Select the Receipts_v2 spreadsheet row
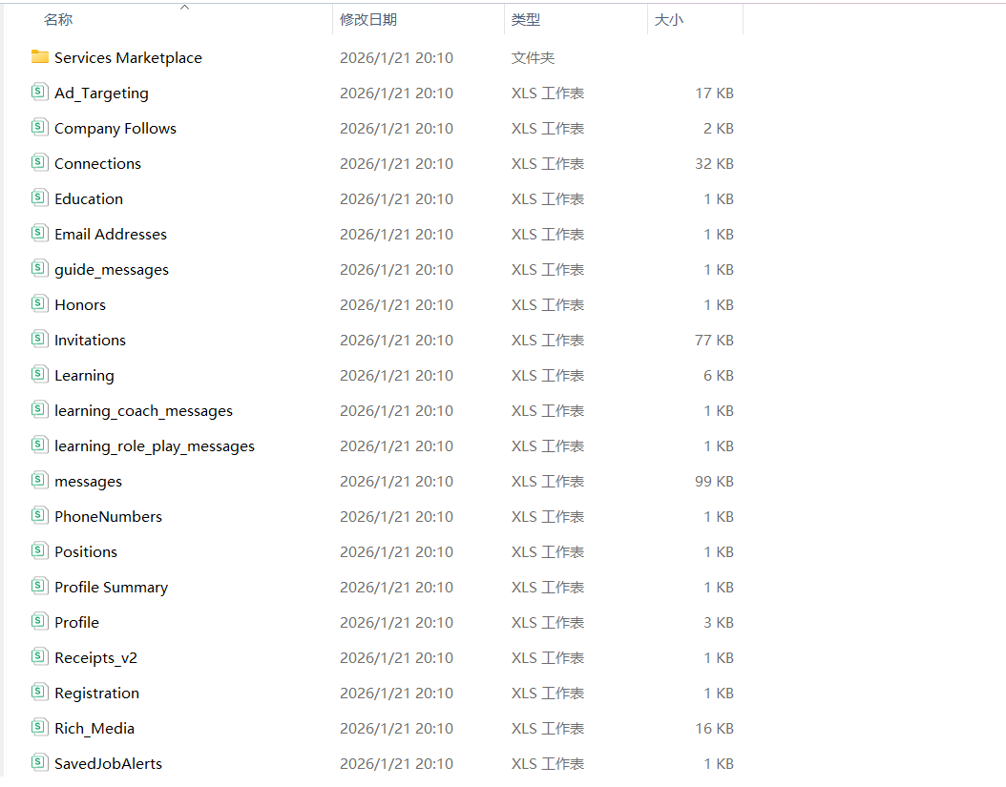Screen dimensions: 1006x787 (x=95, y=656)
